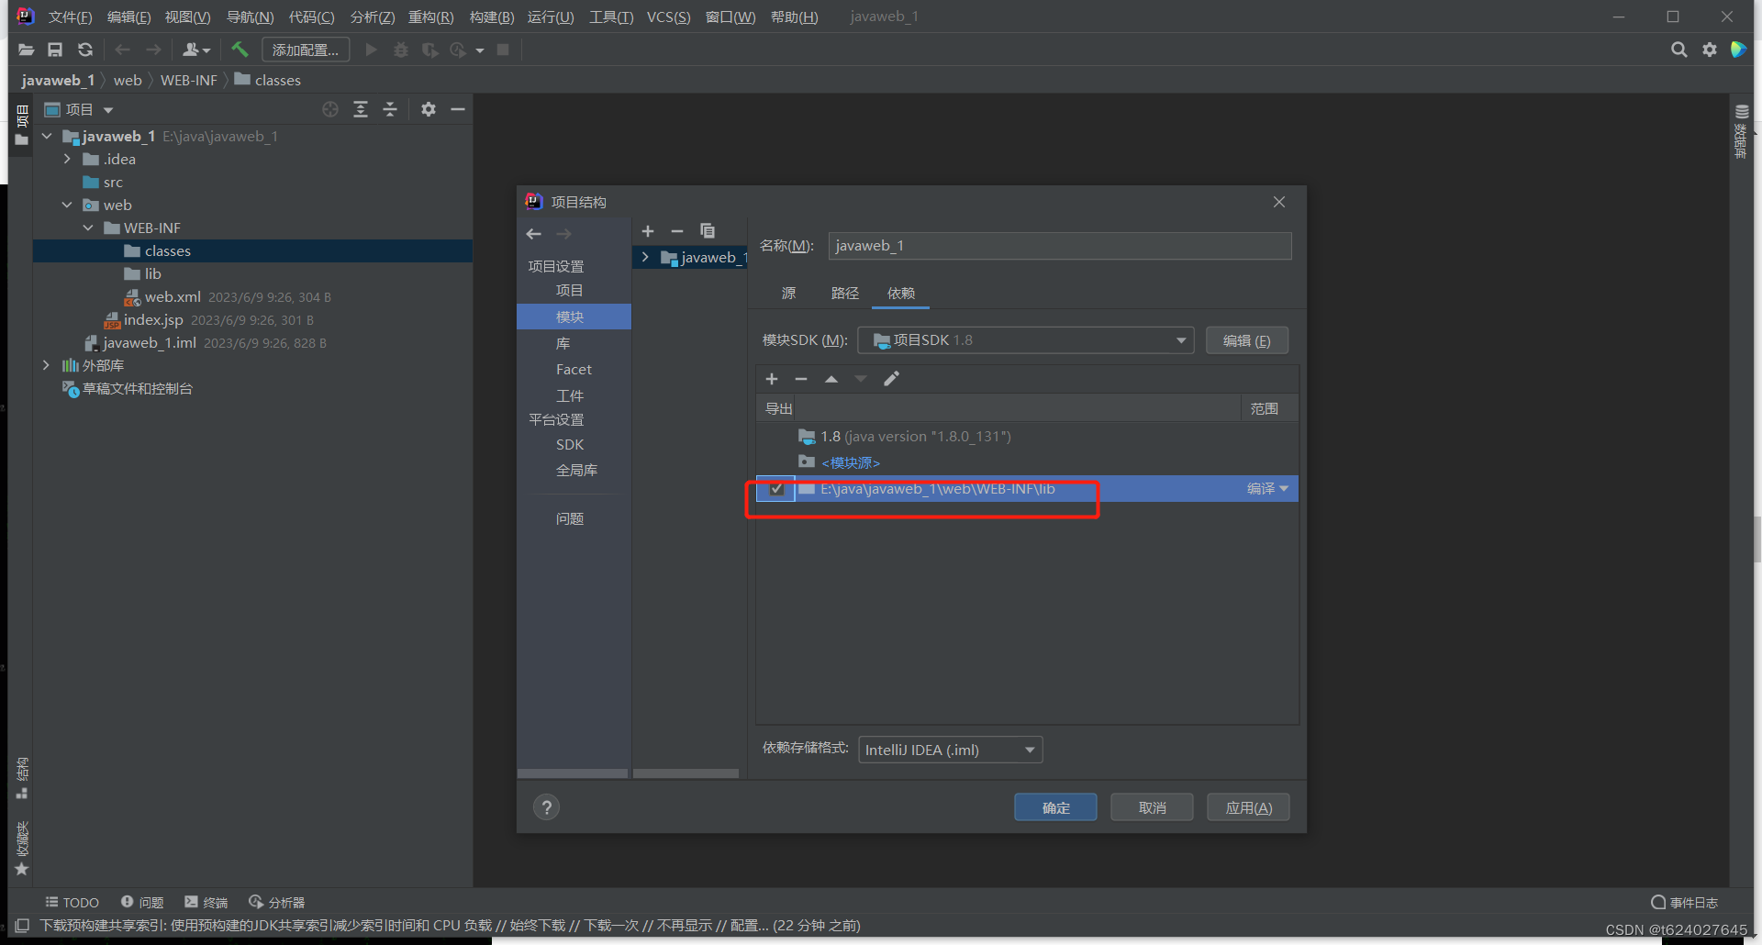The height and width of the screenshot is (945, 1762).
Task: Click the locate target icon in Project panel
Action: [x=330, y=109]
